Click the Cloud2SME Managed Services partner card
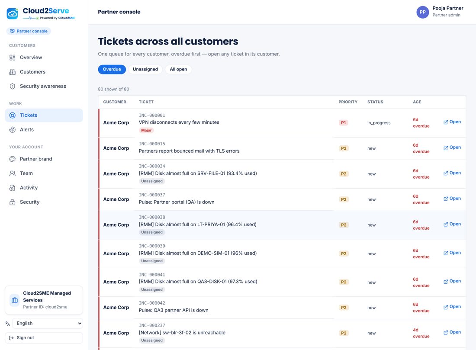This screenshot has width=476, height=350. point(44,300)
